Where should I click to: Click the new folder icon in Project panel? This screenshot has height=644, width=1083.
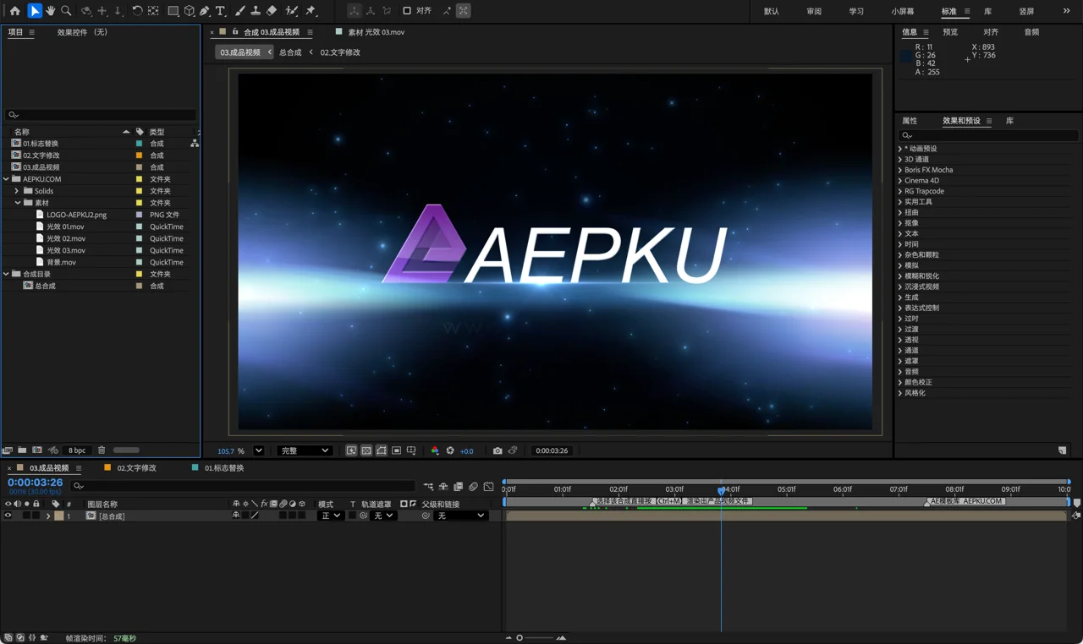click(22, 450)
